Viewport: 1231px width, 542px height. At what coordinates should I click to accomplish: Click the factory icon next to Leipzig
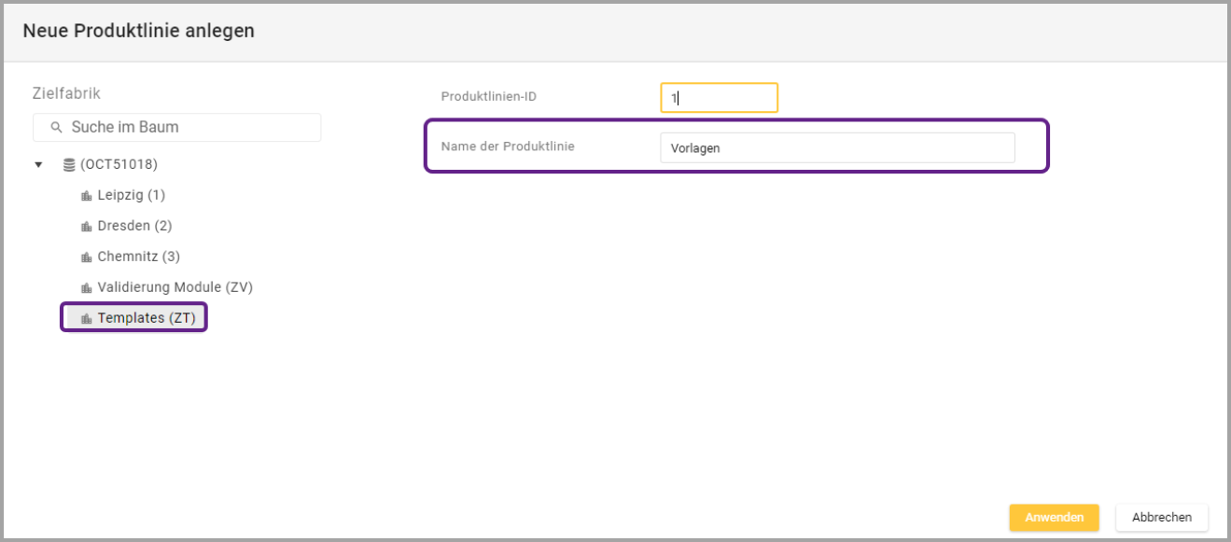click(x=87, y=196)
